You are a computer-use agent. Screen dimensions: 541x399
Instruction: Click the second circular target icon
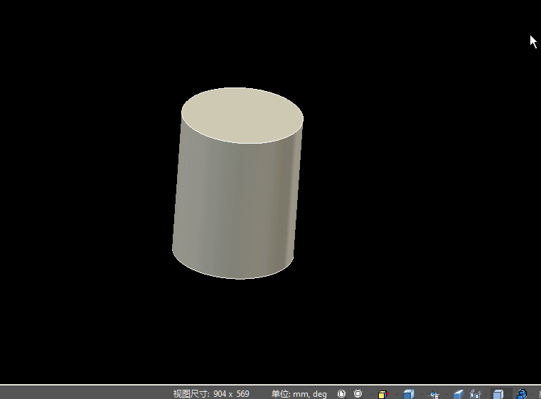(x=358, y=393)
